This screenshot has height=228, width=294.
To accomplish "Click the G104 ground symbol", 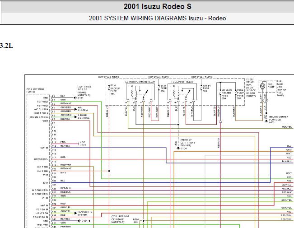I will [178, 148].
